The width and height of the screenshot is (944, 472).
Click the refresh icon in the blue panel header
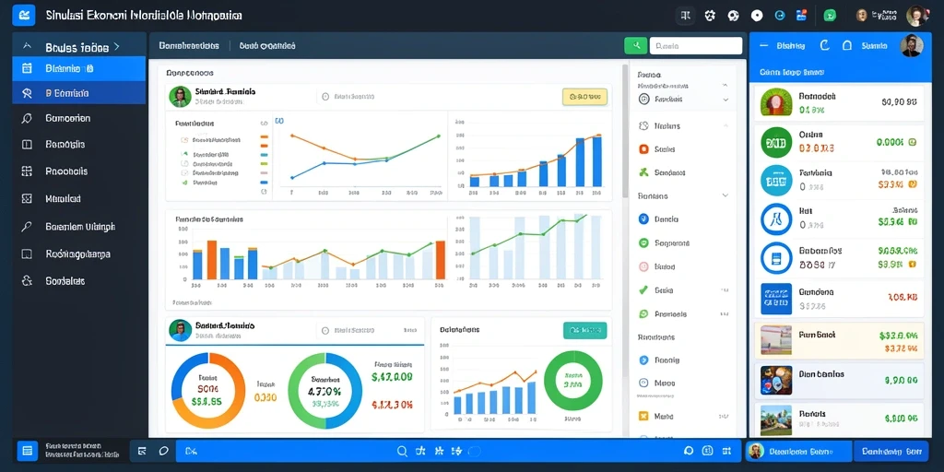pos(825,45)
